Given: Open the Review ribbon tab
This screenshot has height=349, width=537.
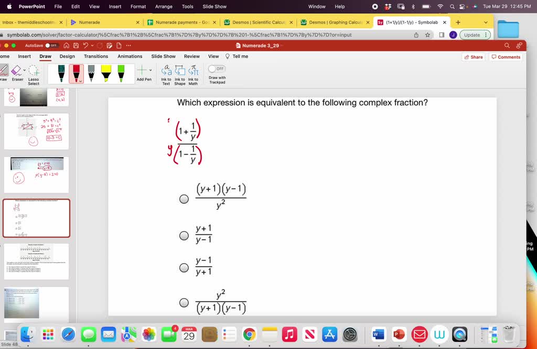Looking at the screenshot, I should click(192, 57).
